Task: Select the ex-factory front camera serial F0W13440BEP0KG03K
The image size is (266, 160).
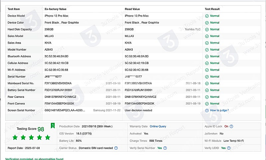Action: (x=60, y=103)
